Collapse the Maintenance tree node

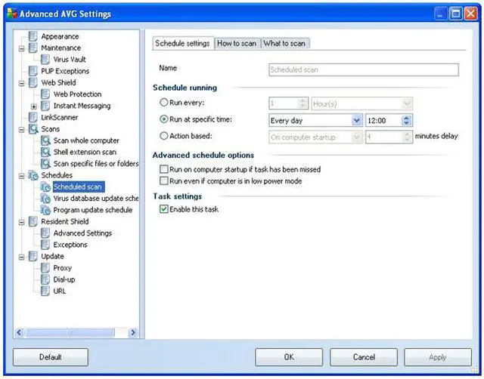pyautogui.click(x=22, y=48)
